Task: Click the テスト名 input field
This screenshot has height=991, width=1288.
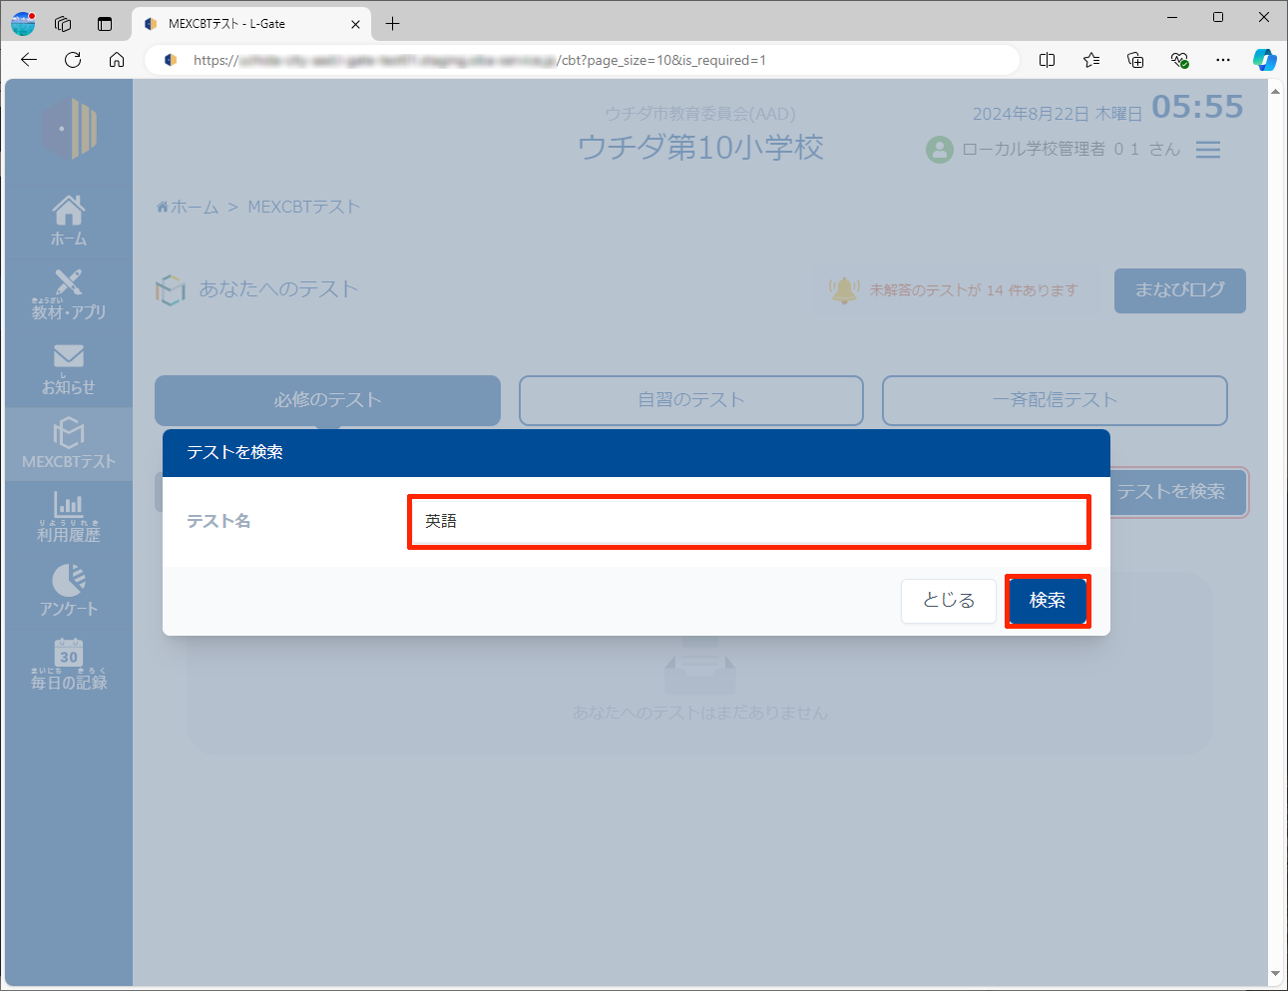Action: [x=748, y=521]
